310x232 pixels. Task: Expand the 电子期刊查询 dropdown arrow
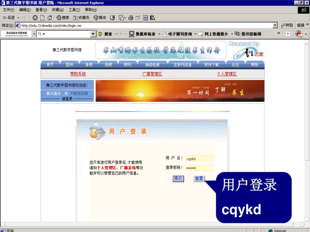(196, 34)
